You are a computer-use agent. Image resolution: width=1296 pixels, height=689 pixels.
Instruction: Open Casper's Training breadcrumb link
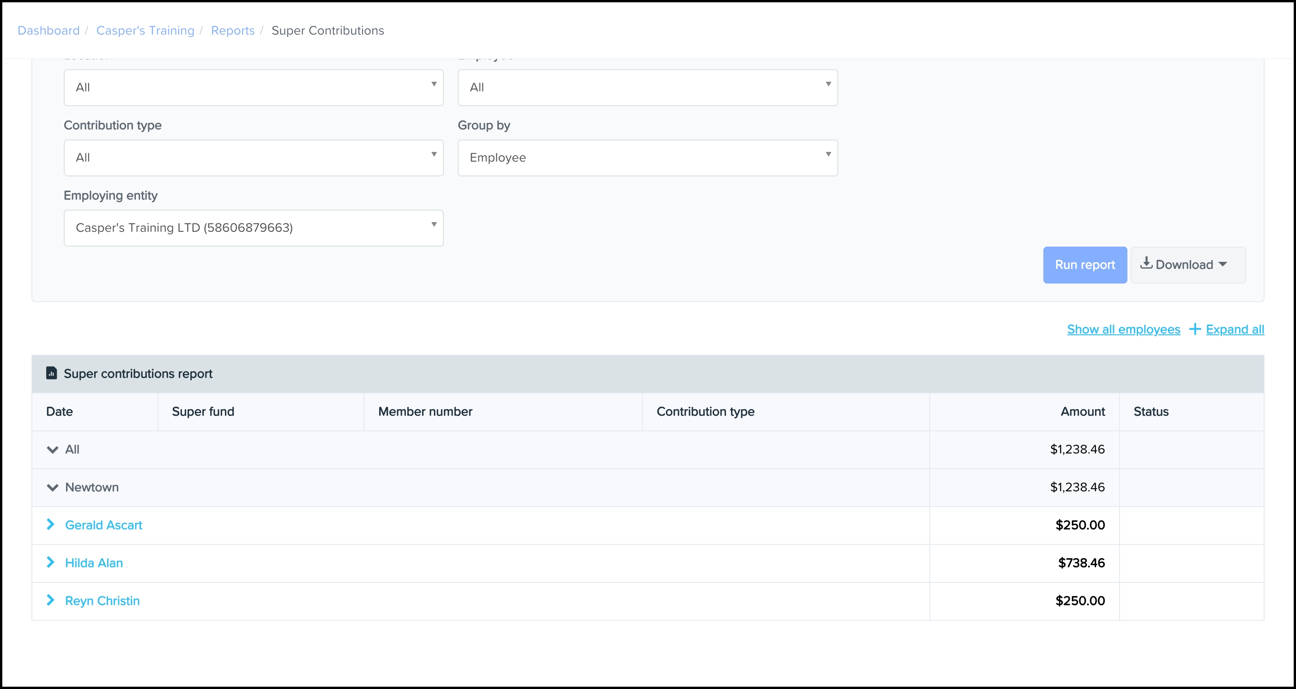point(145,30)
